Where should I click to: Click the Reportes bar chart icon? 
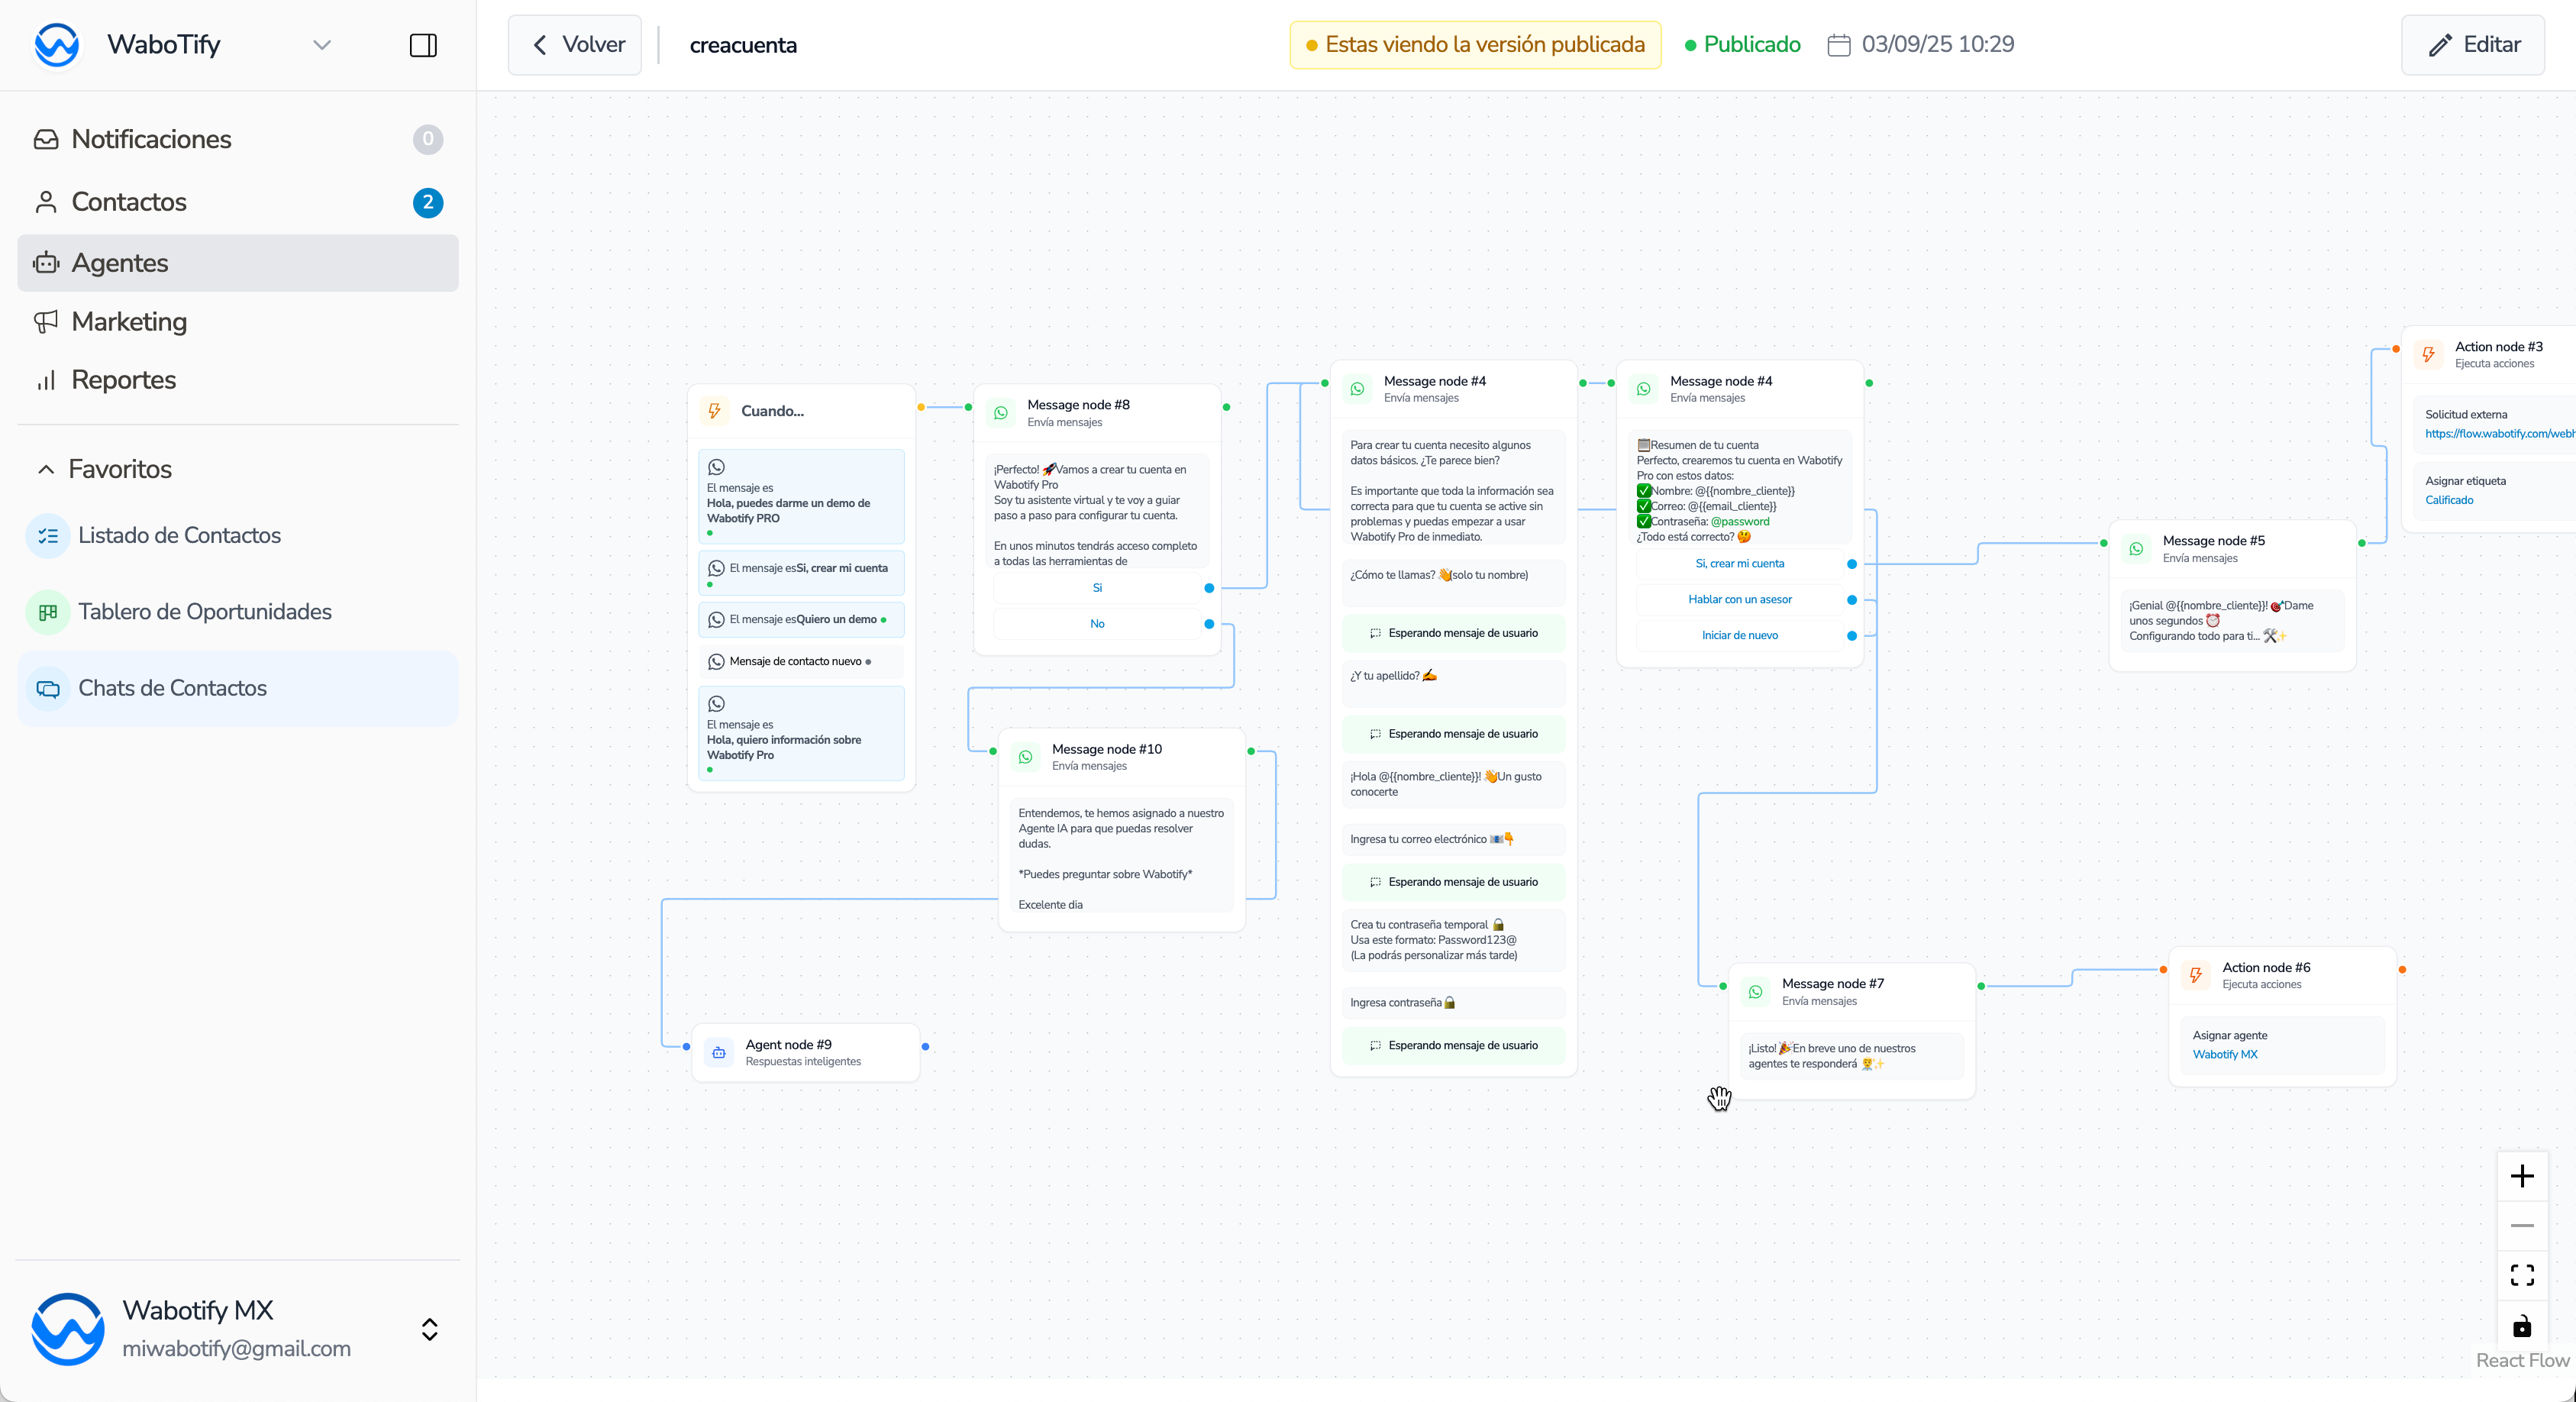click(46, 380)
